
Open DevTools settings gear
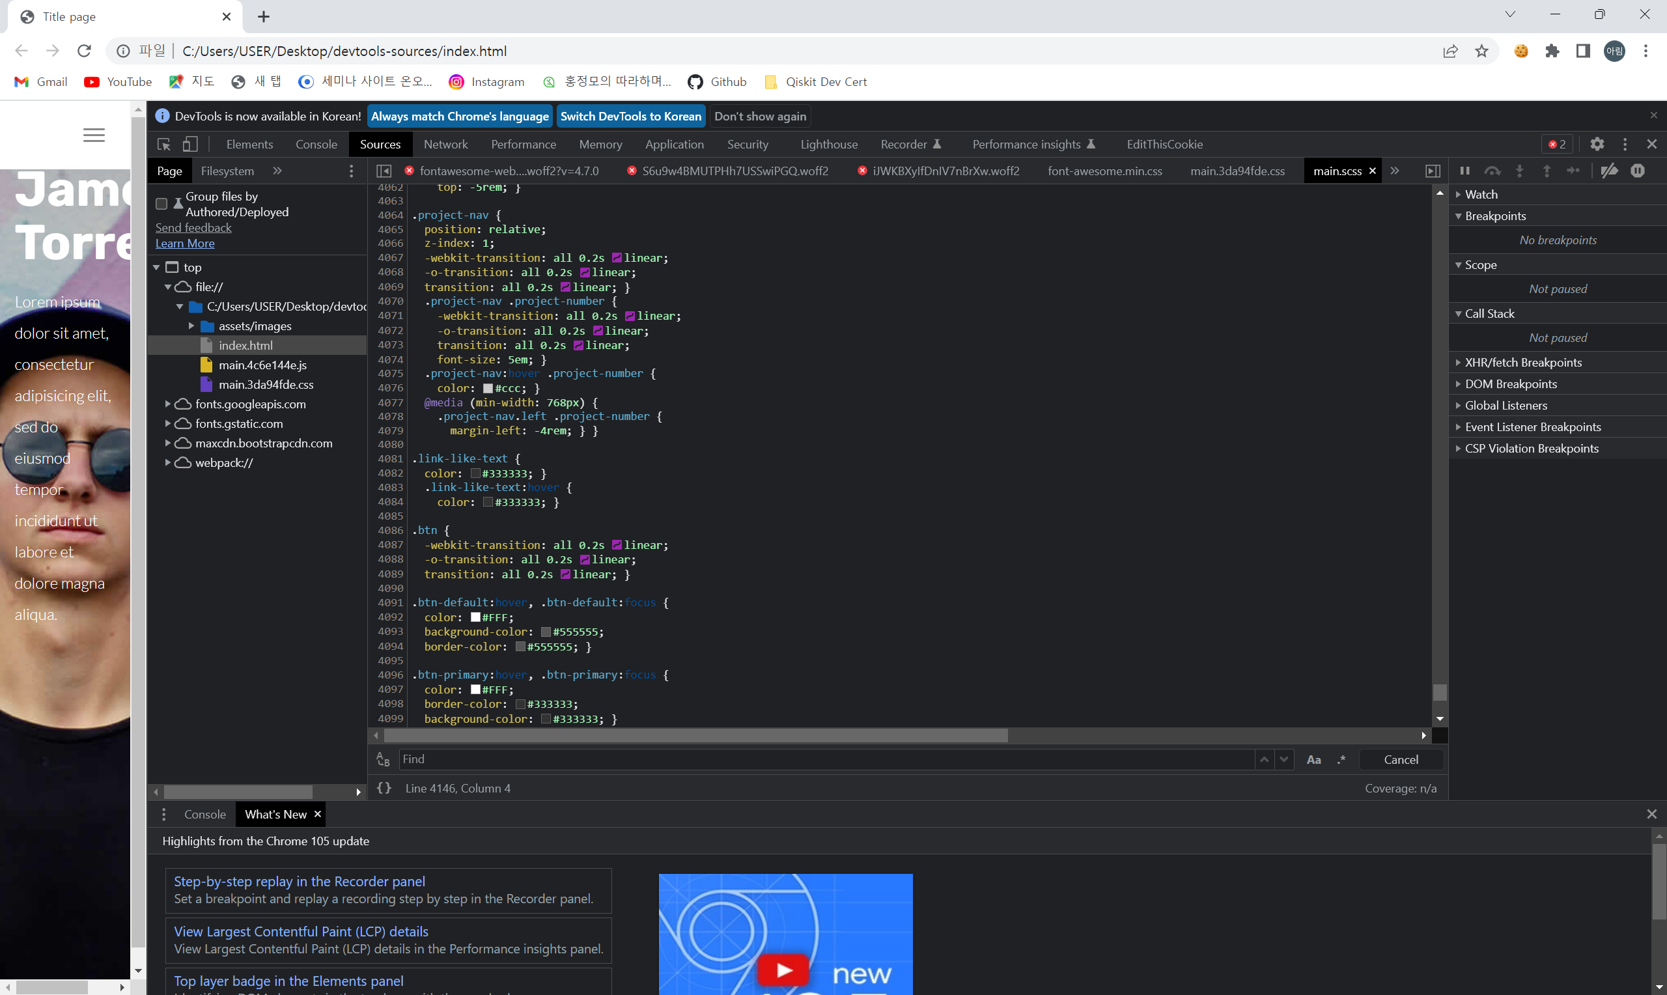(1597, 144)
